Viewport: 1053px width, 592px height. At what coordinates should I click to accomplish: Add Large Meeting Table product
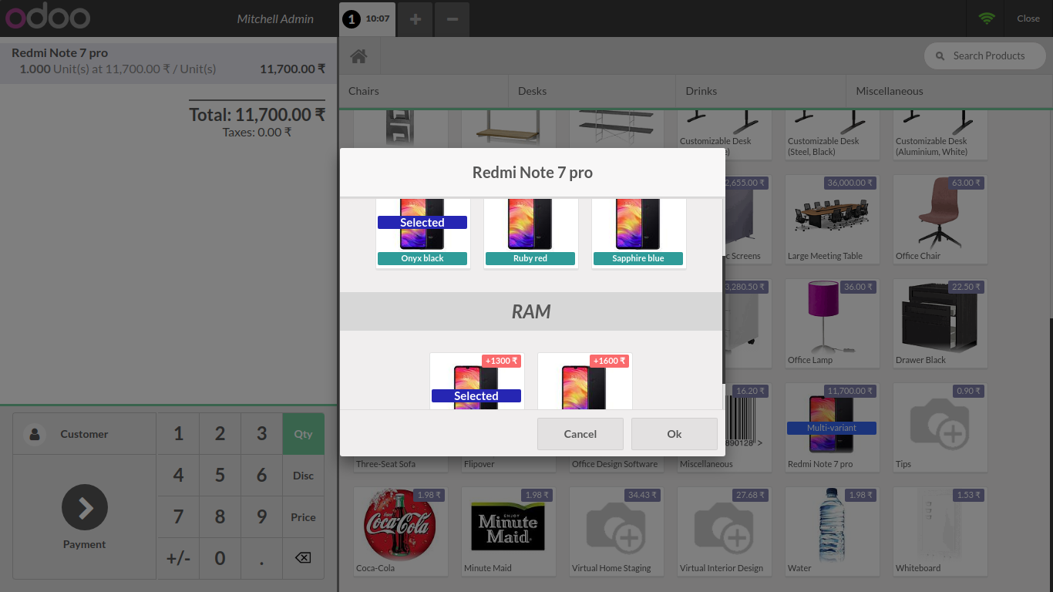pyautogui.click(x=833, y=219)
